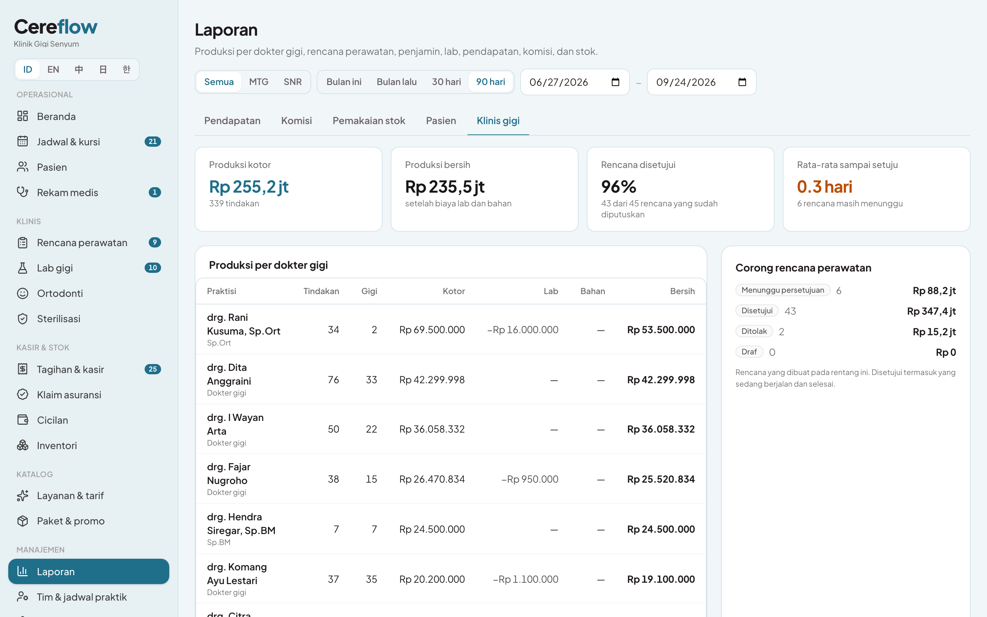The height and width of the screenshot is (617, 987).
Task: Select Semua branch filter
Action: (x=219, y=82)
